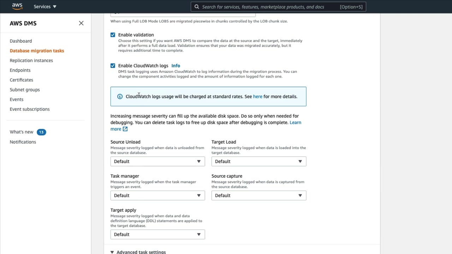Open the Source capture severity dropdown

(258, 195)
